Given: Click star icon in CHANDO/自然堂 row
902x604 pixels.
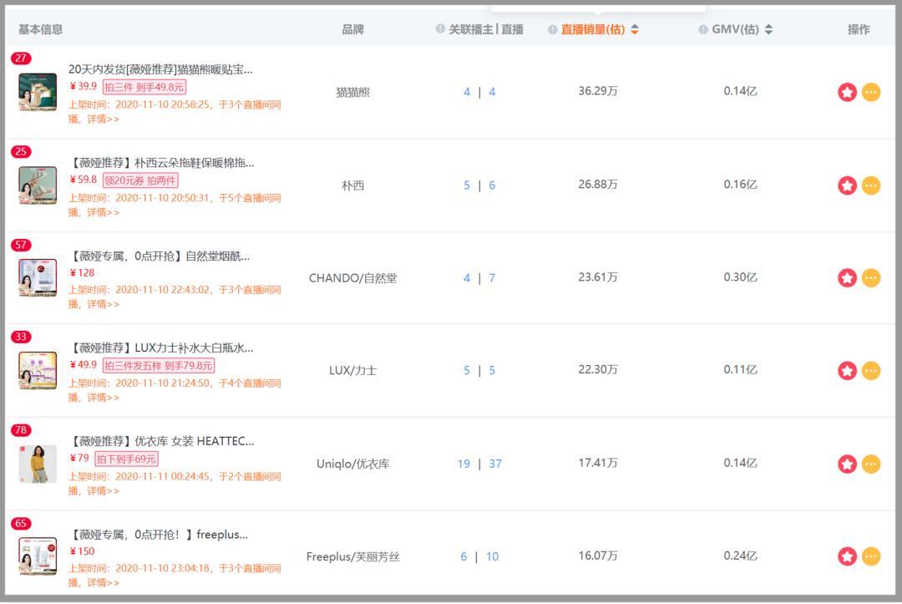Looking at the screenshot, I should pos(847,278).
